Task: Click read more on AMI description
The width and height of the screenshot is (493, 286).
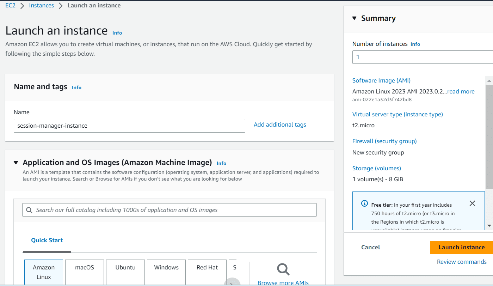Action: point(461,91)
